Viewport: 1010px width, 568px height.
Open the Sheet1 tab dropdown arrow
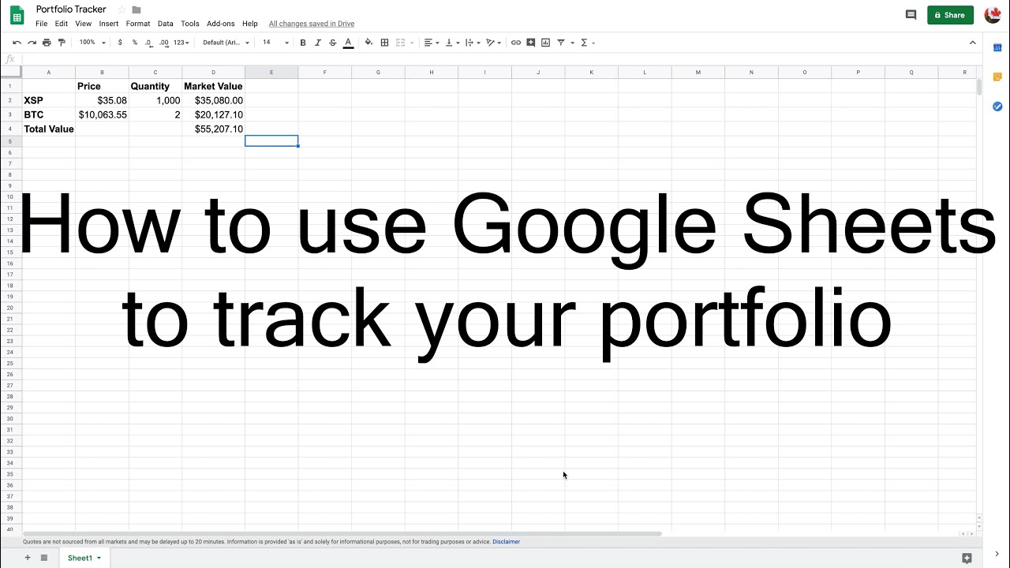(x=99, y=558)
